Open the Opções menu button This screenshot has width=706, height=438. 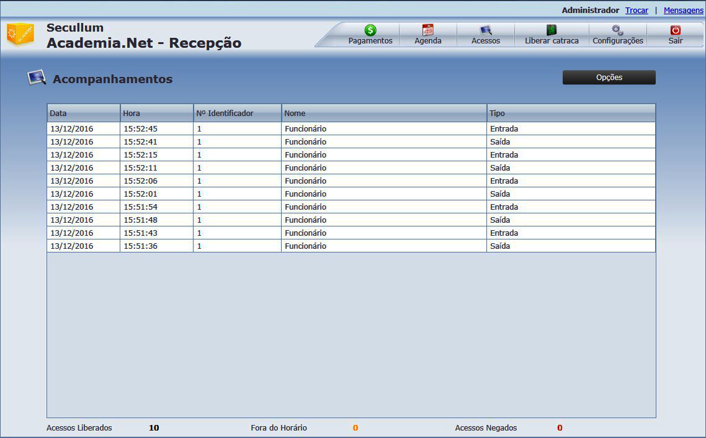(x=609, y=78)
